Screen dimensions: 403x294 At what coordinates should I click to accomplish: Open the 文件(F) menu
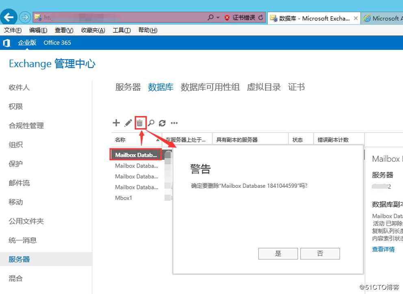pyautogui.click(x=13, y=30)
